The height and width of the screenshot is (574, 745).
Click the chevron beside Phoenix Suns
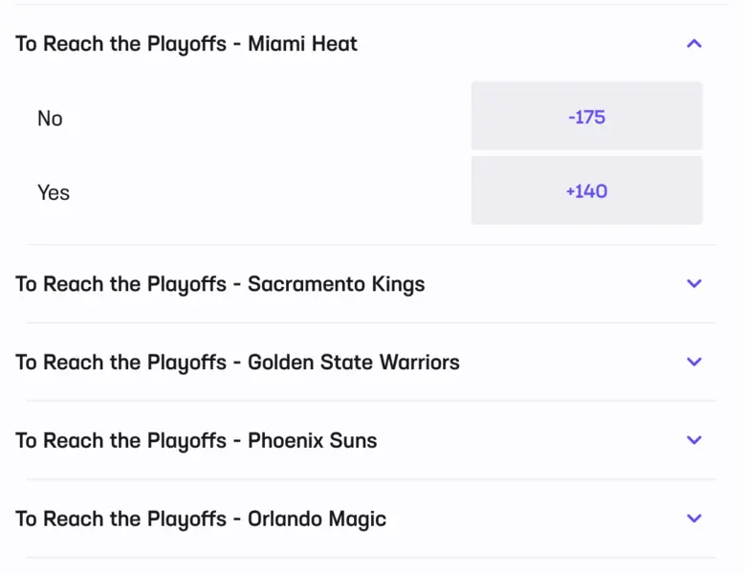694,440
